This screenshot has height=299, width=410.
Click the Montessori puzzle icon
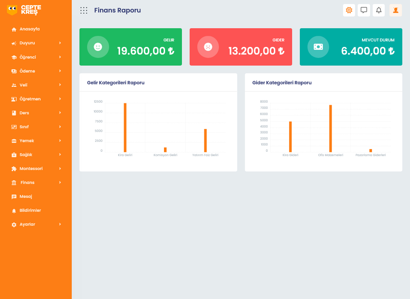14,169
